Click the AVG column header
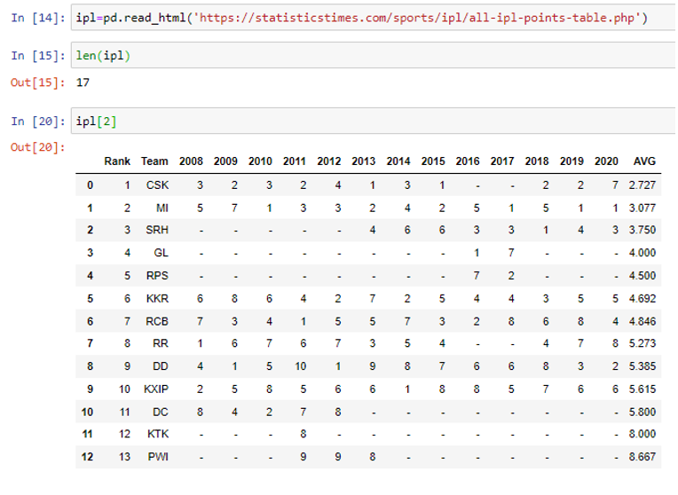This screenshot has height=495, width=678. pyautogui.click(x=644, y=161)
